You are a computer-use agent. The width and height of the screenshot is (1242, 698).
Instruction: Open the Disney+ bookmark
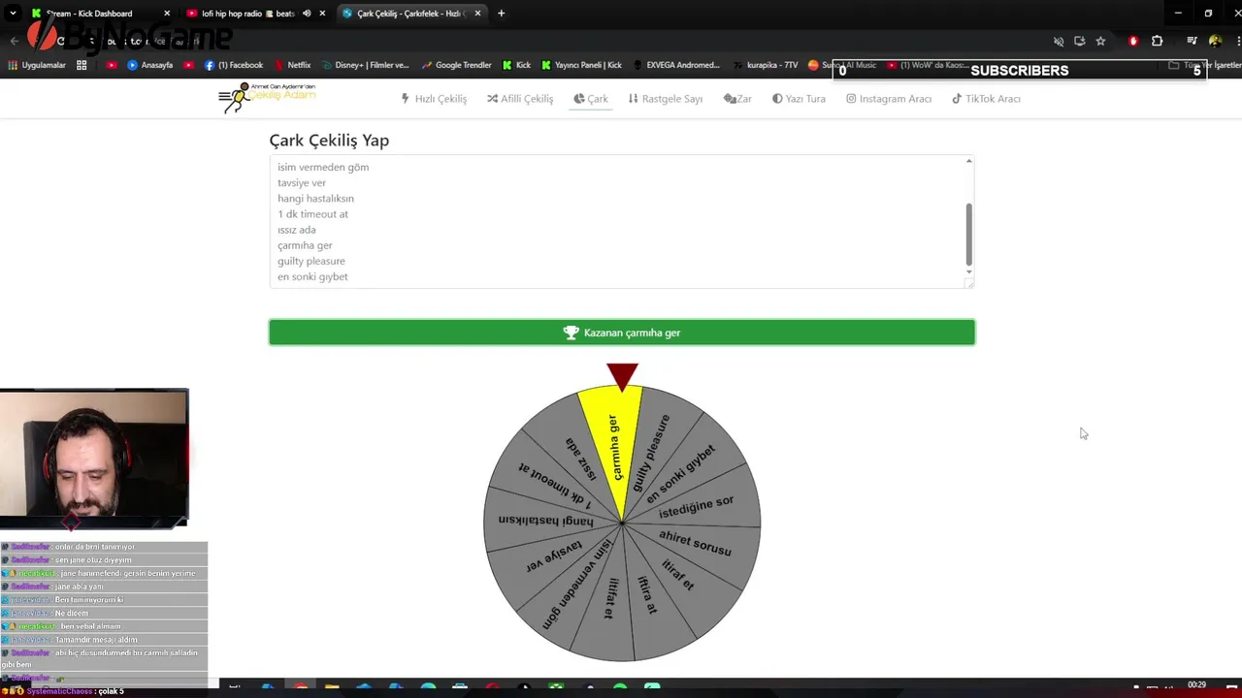pyautogui.click(x=365, y=65)
